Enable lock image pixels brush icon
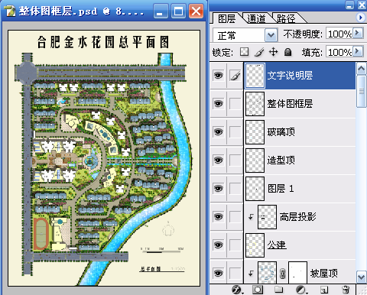This screenshot has height=295, width=367. point(259,52)
